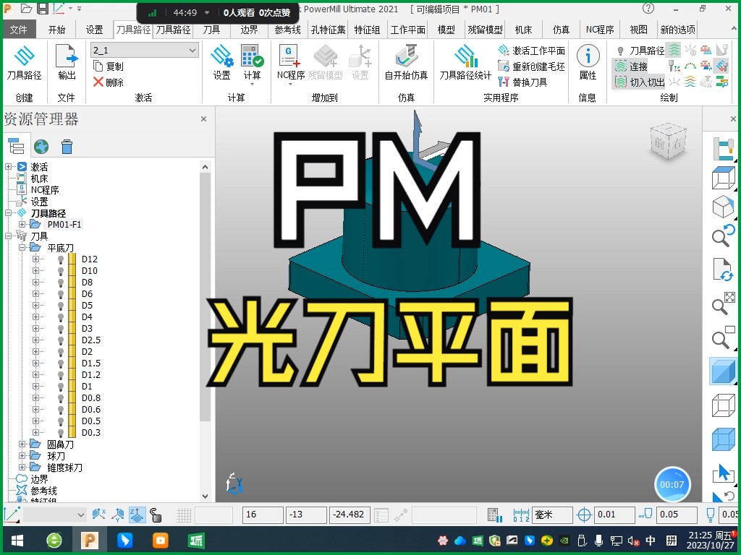741x555 pixels.
Task: Click the units field showing 毫米
Action: click(x=552, y=515)
